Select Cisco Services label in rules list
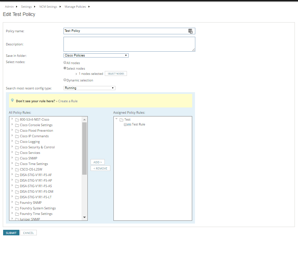 30,153
